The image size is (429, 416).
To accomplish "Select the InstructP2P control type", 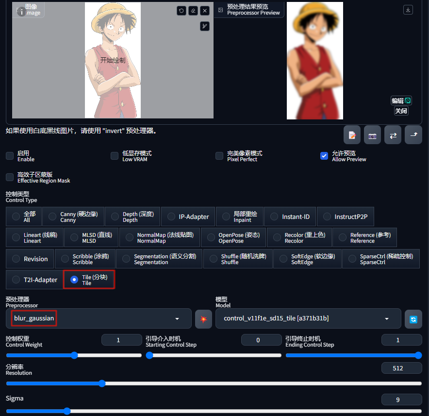I will 345,216.
